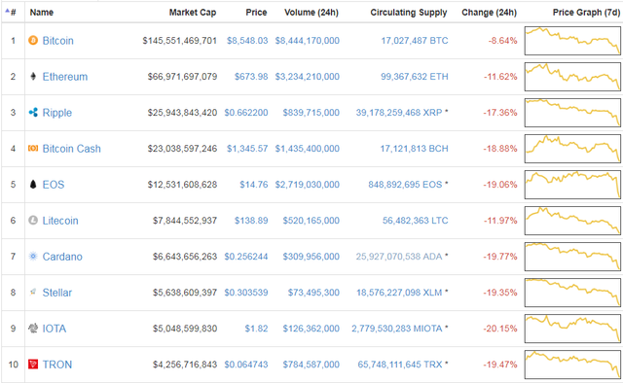Click EOS price $14.76

(254, 185)
